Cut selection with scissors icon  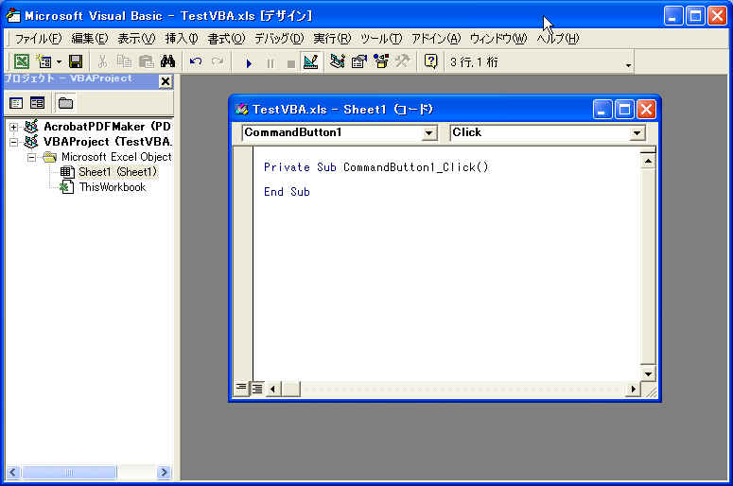click(102, 61)
